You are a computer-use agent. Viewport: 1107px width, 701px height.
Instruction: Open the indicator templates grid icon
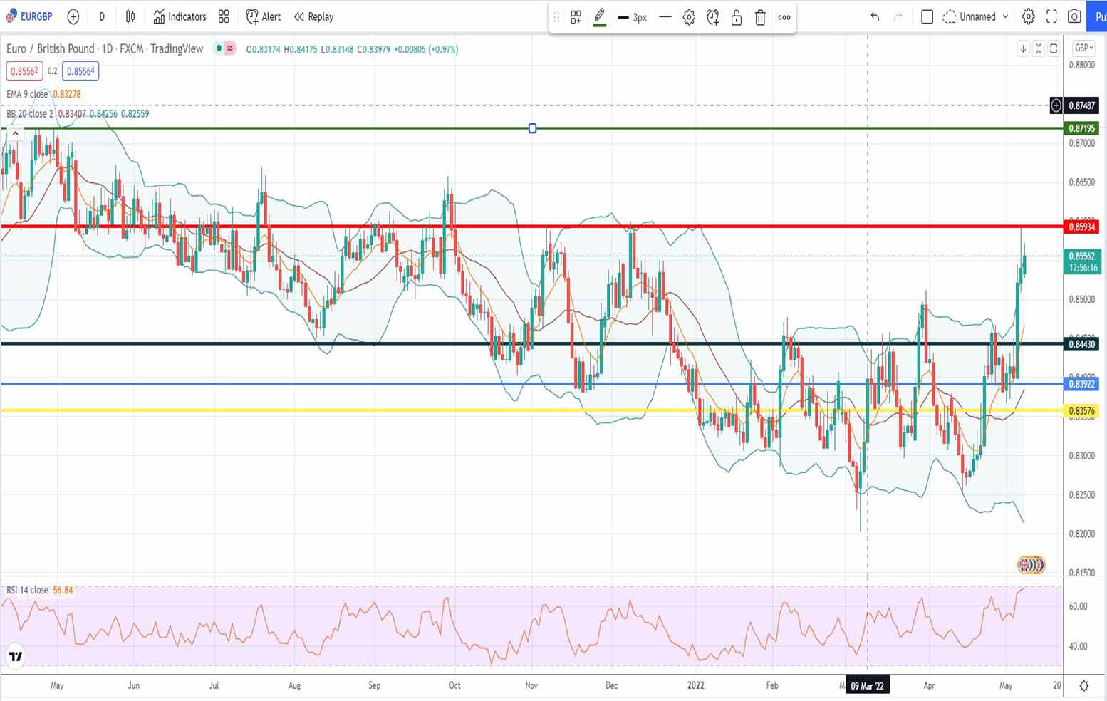click(x=224, y=16)
